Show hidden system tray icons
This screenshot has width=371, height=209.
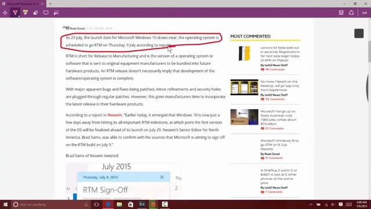[x=311, y=204]
